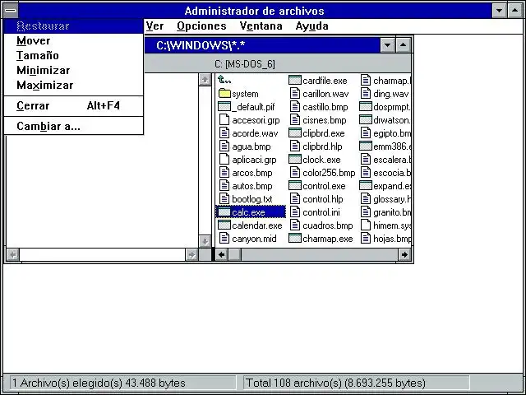Screen dimensions: 526x395
Task: Select the egipto bitmap file entry
Action: (x=385, y=133)
